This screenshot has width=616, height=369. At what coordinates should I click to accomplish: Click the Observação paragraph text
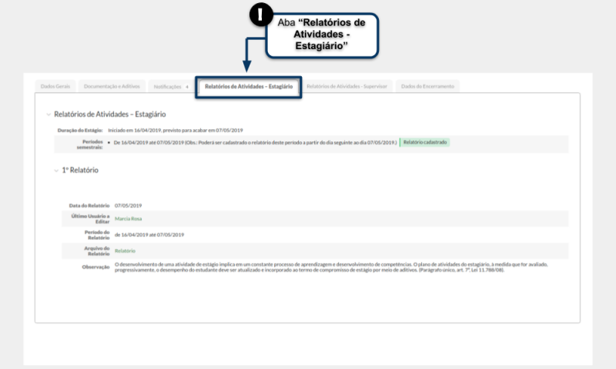(x=331, y=267)
